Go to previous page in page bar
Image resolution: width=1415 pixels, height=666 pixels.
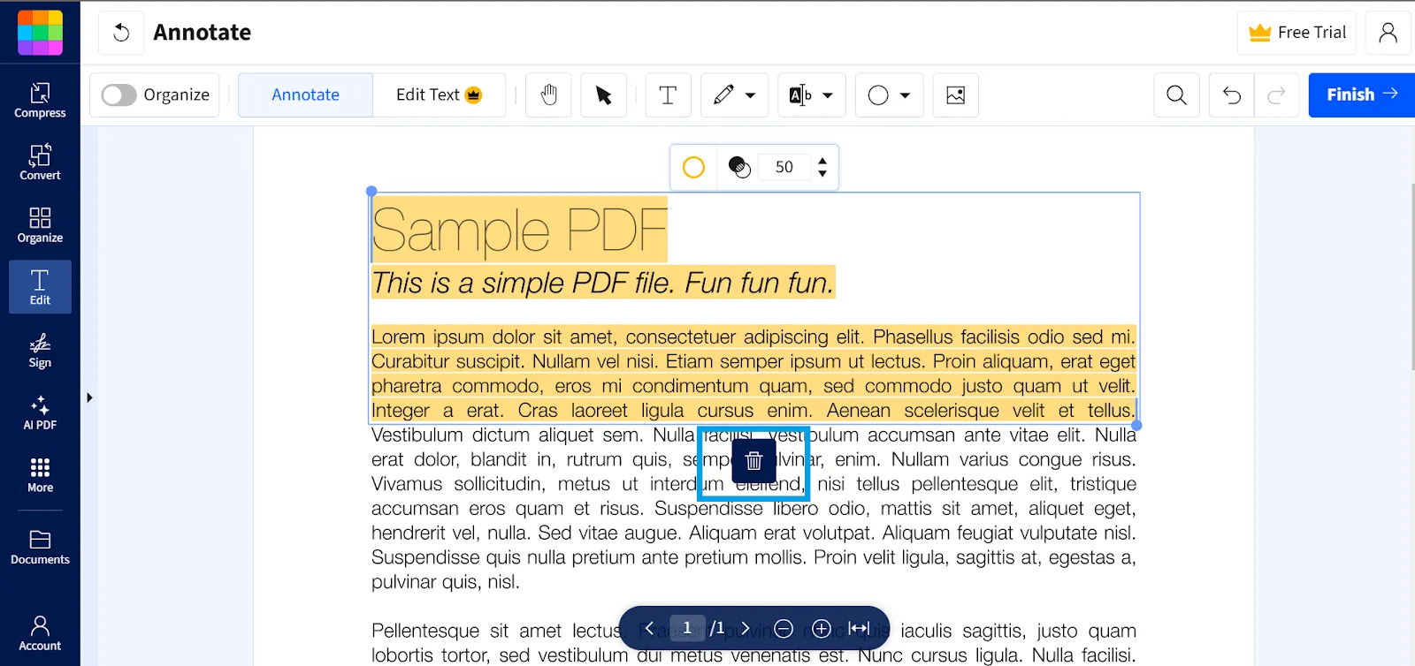[x=649, y=628]
